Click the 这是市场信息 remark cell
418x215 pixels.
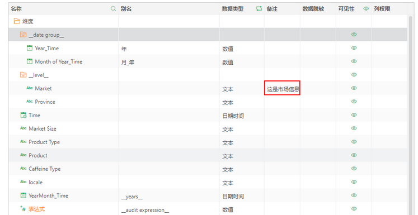(x=283, y=88)
